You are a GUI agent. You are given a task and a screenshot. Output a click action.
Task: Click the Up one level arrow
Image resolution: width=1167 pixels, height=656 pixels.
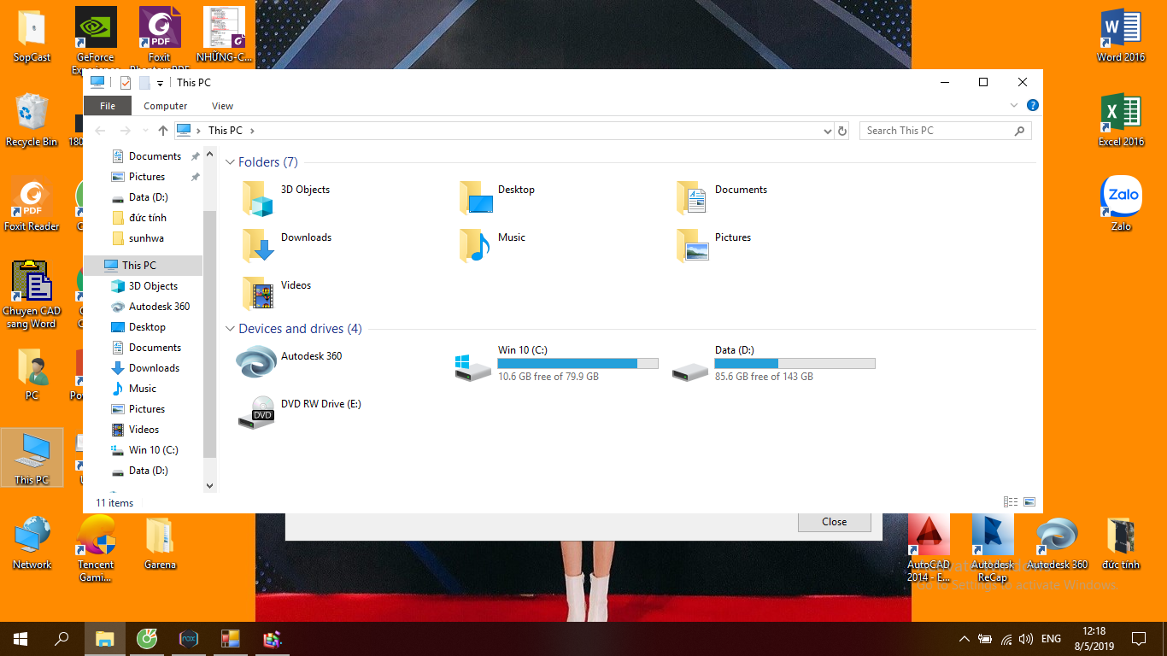(x=163, y=131)
